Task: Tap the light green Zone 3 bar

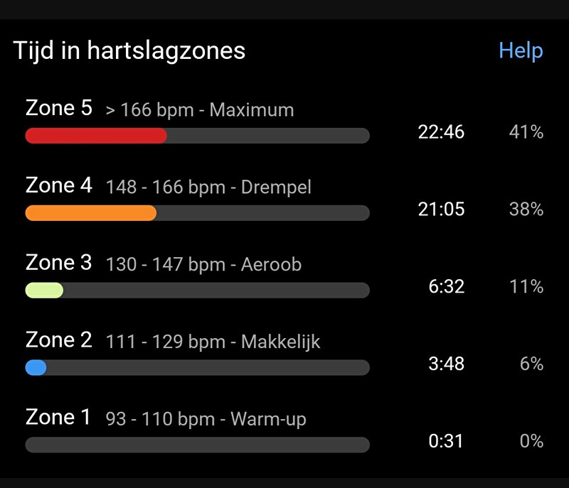Action: pos(44,291)
